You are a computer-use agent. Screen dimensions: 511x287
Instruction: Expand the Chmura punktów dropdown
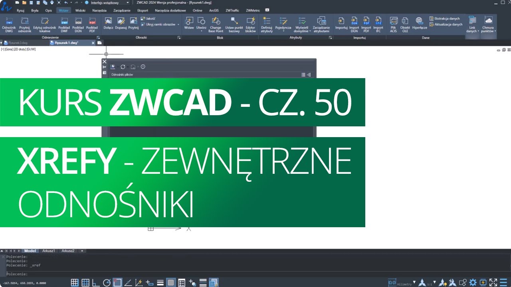pyautogui.click(x=495, y=31)
